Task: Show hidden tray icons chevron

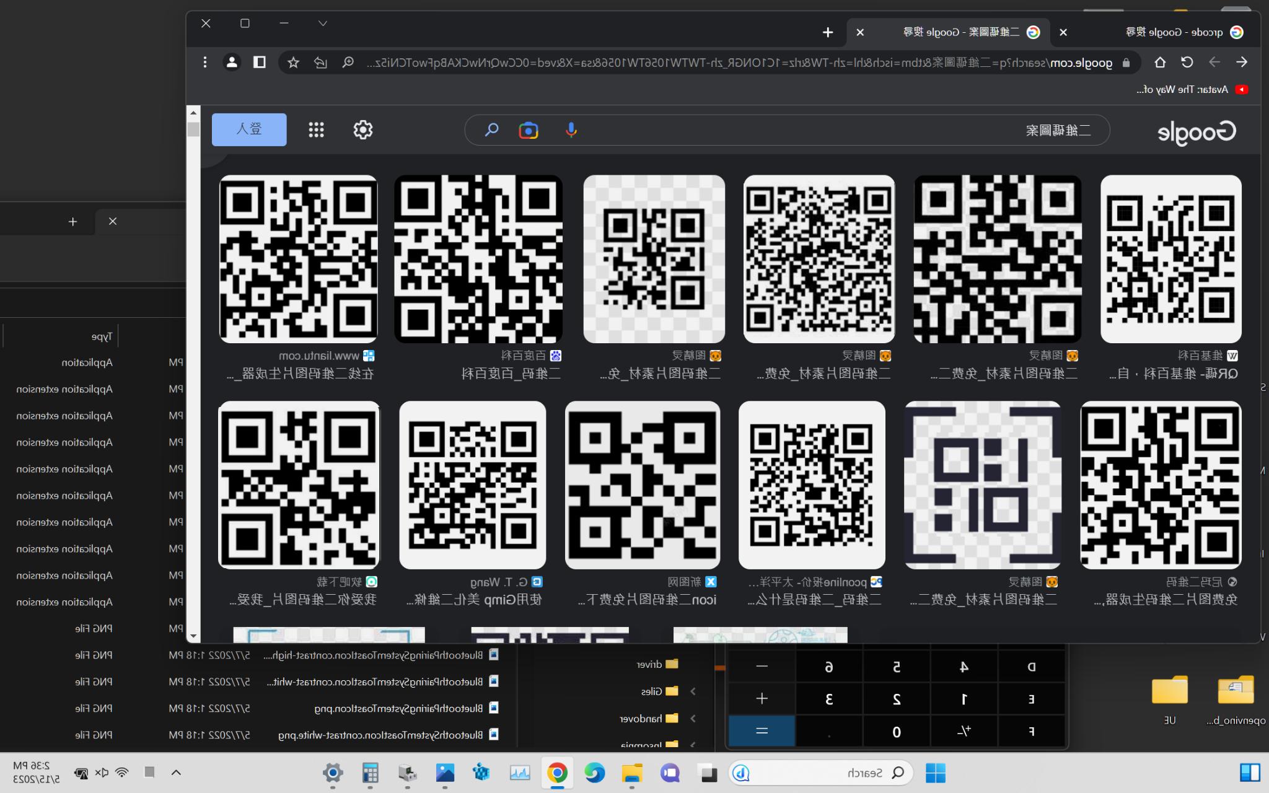Action: pos(176,773)
